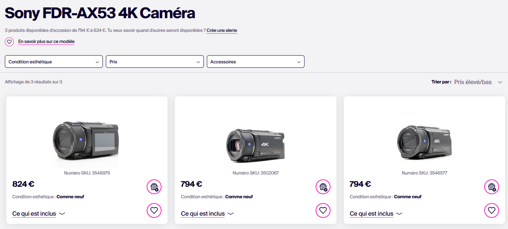Expand 'Ce qui est inclus' for SKU 3502067
The height and width of the screenshot is (229, 508).
207,214
